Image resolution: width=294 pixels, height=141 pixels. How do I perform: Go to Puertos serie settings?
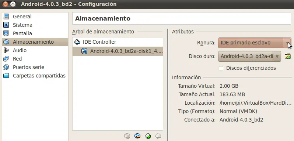(35, 67)
